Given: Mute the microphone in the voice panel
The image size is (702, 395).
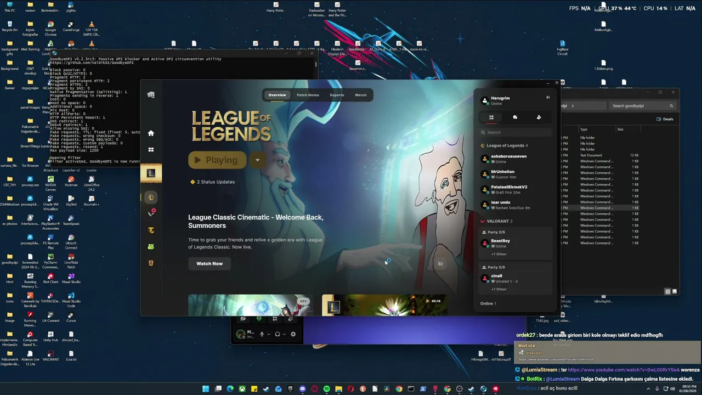Looking at the screenshot, I should tap(262, 334).
